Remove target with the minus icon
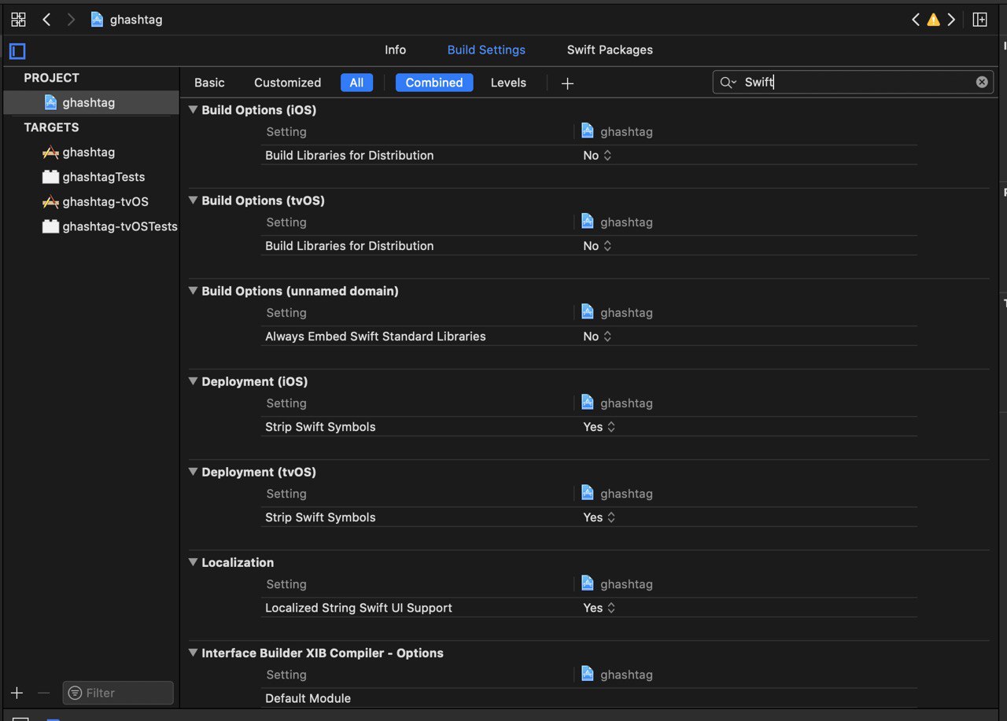The image size is (1007, 721). coord(44,693)
